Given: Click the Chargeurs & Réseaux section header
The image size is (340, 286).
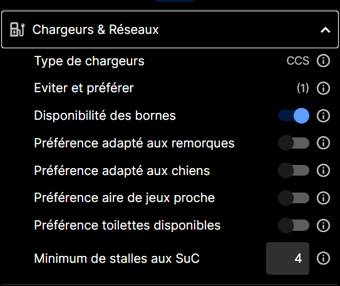Looking at the screenshot, I should [170, 29].
